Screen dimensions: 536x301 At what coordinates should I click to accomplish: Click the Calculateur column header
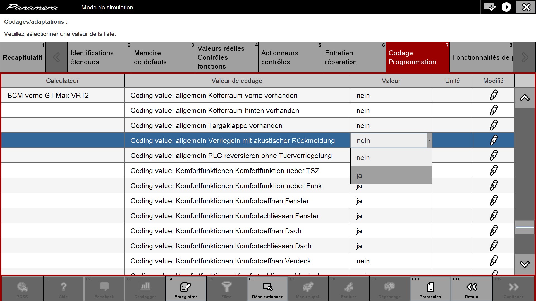pyautogui.click(x=63, y=81)
